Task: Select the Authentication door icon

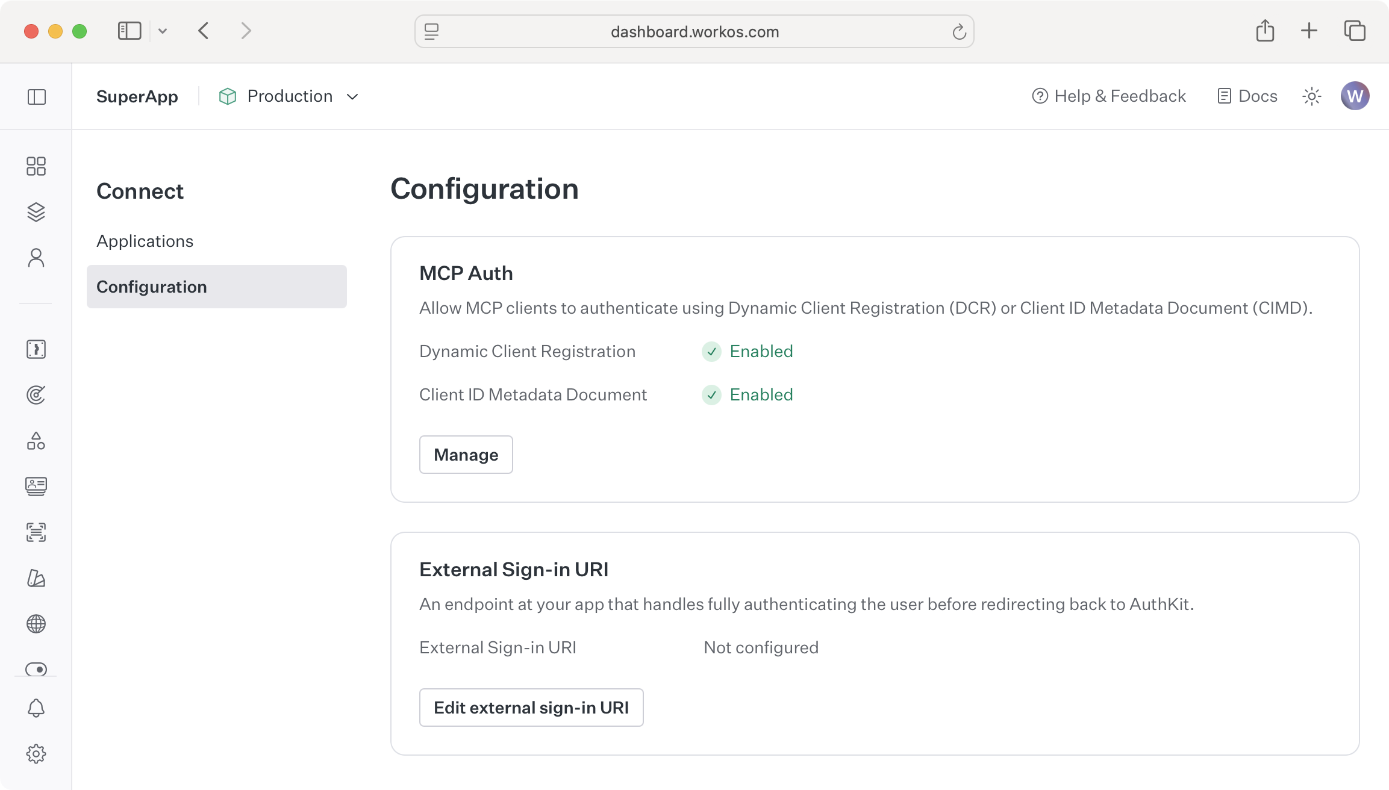Action: coord(36,349)
